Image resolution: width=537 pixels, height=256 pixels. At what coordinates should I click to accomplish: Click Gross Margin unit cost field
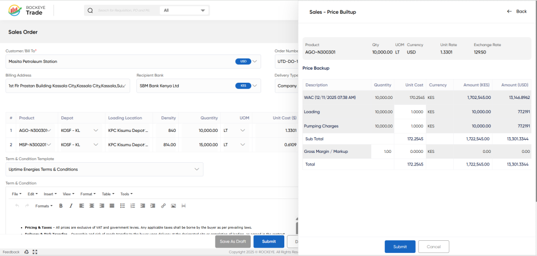(410, 151)
